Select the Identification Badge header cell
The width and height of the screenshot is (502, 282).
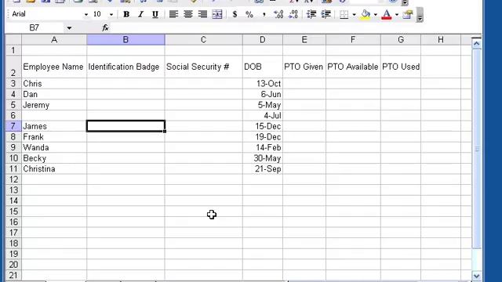(125, 67)
